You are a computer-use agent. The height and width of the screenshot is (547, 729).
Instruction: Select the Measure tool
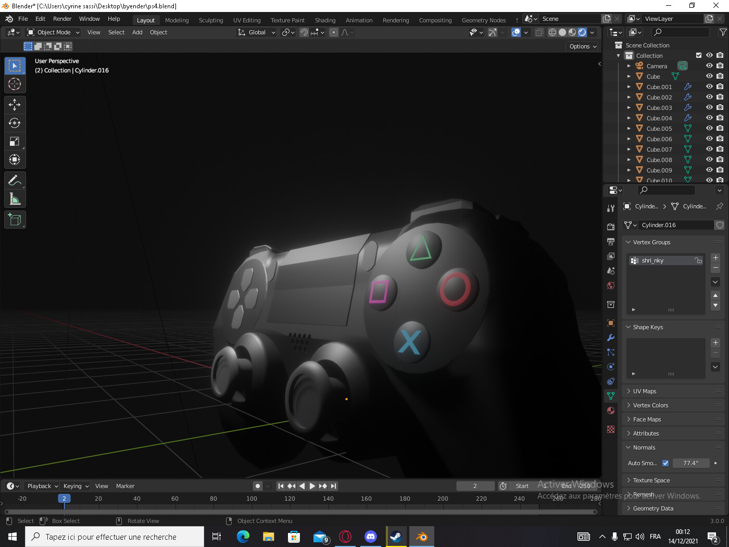(x=15, y=198)
